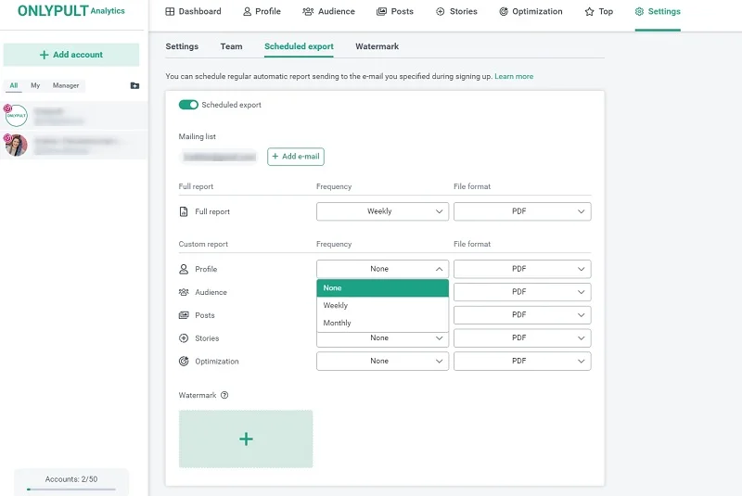The height and width of the screenshot is (496, 742).
Task: Open the Full report file format dropdown
Action: [x=521, y=211]
